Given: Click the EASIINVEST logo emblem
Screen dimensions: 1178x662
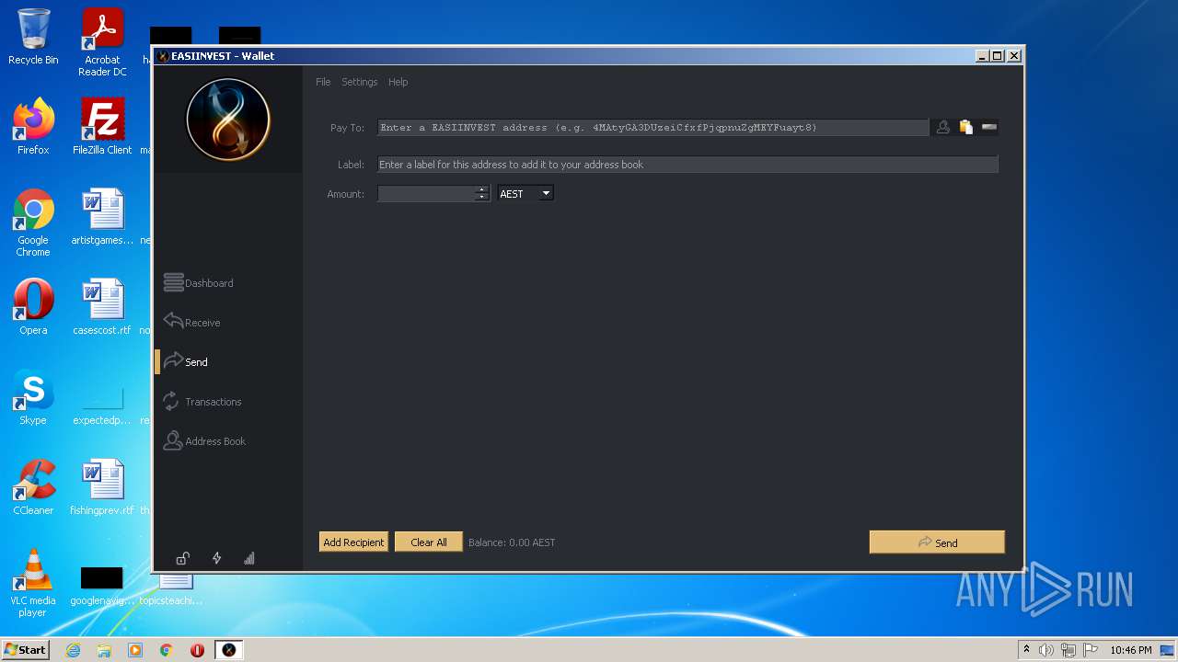Looking at the screenshot, I should coord(228,120).
